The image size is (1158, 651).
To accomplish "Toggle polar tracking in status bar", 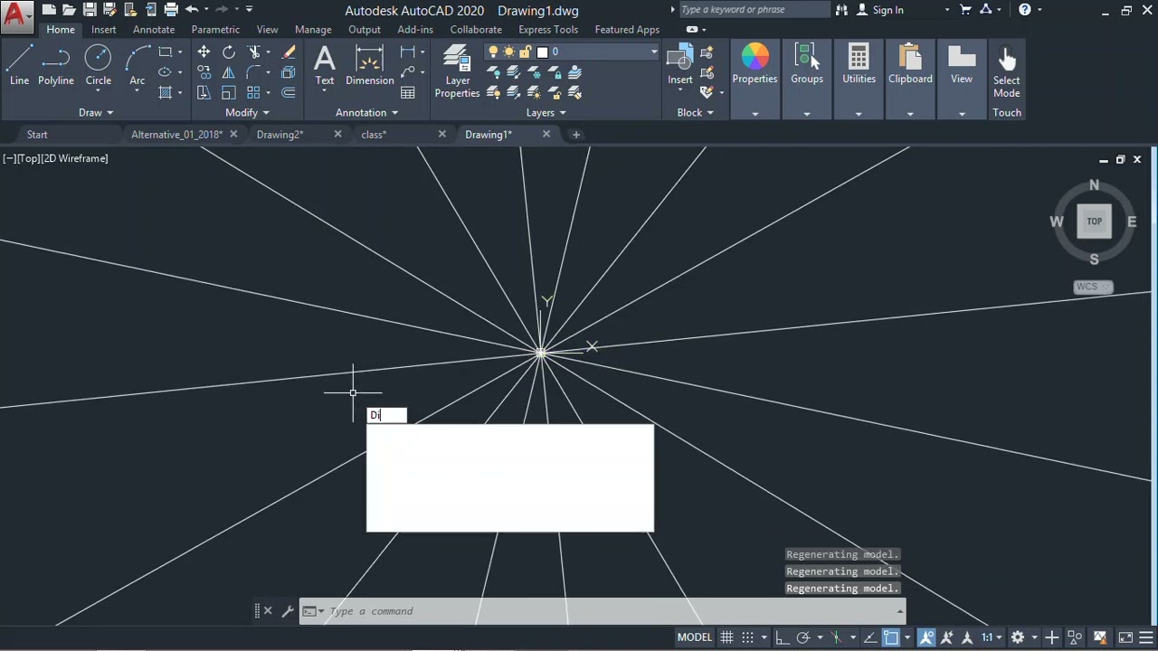I will 802,637.
